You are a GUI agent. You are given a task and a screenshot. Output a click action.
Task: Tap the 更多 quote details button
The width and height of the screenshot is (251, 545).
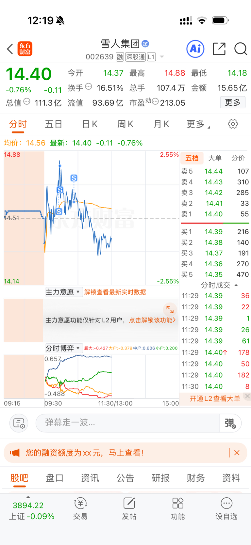(233, 102)
